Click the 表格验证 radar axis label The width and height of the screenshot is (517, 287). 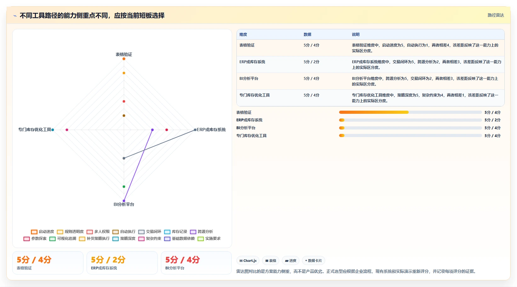[124, 54]
